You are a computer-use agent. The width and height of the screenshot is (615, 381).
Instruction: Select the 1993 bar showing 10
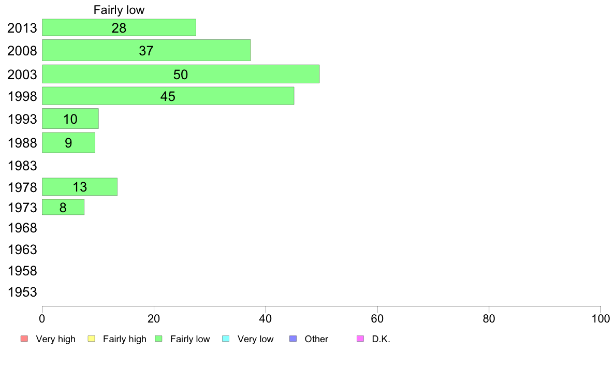(x=70, y=119)
